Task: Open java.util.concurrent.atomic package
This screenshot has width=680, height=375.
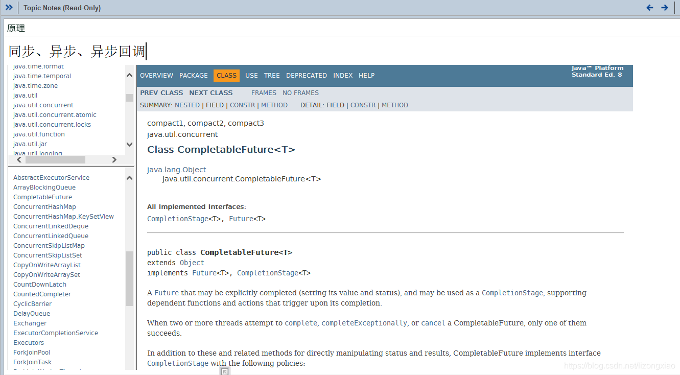Action: pyautogui.click(x=55, y=115)
